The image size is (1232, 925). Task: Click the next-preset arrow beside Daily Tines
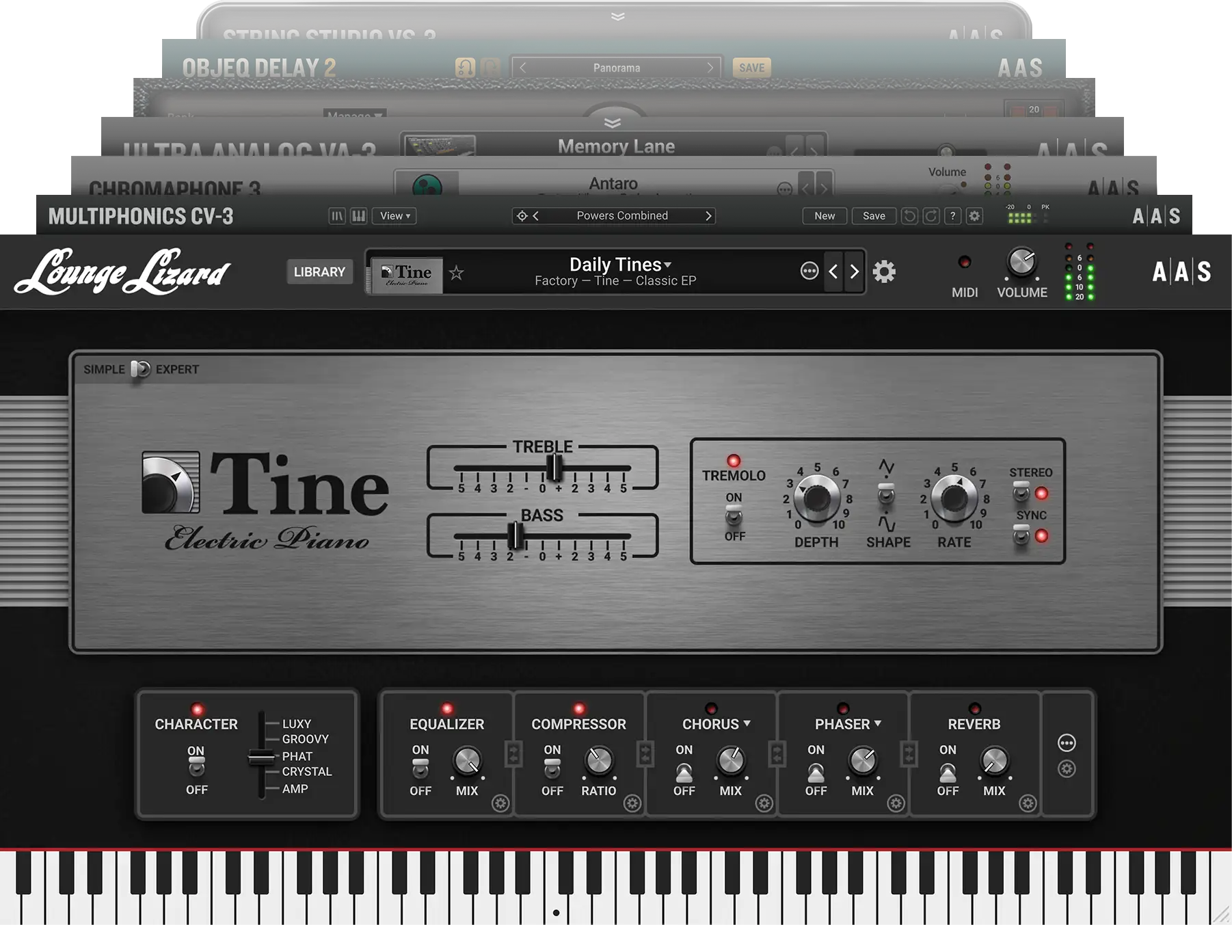click(854, 271)
